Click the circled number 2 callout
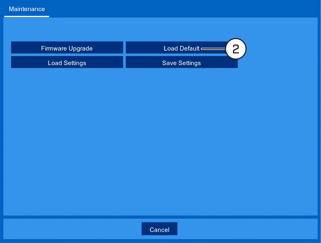Image resolution: width=321 pixels, height=243 pixels. 236,49
